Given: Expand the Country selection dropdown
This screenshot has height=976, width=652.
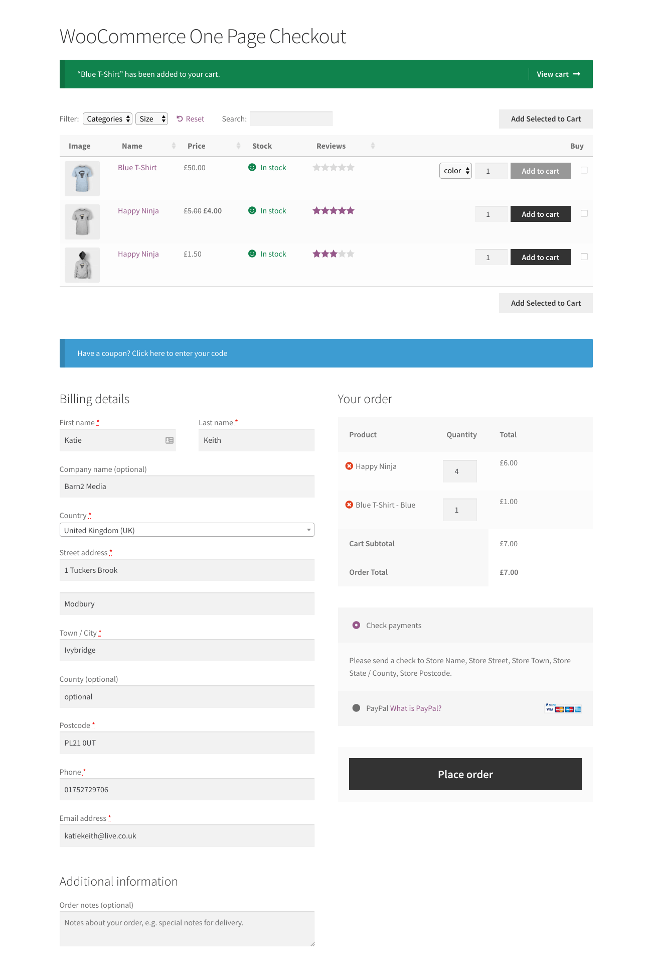Looking at the screenshot, I should 187,530.
